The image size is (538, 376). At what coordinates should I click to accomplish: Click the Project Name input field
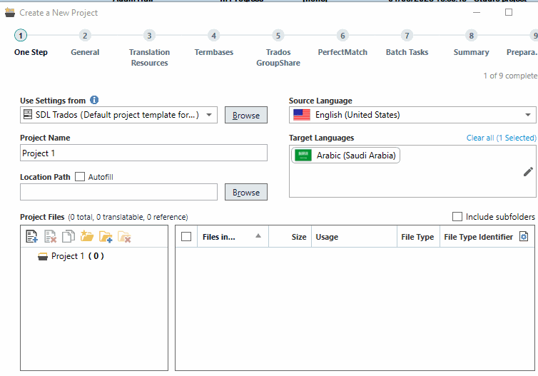tap(143, 153)
